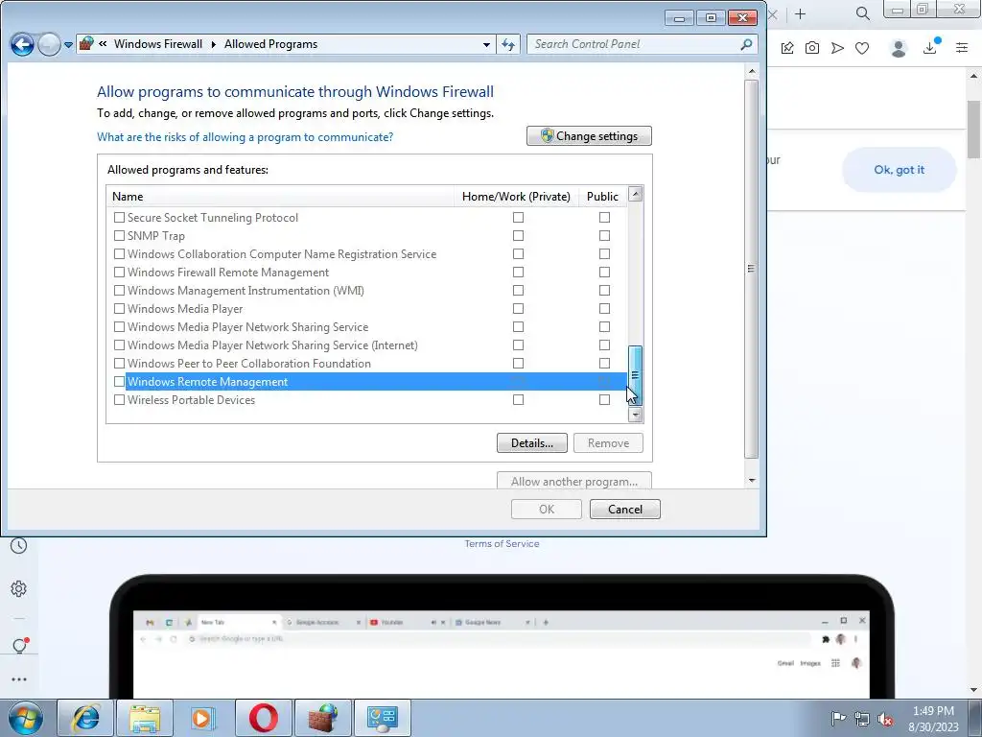The width and height of the screenshot is (982, 737).
Task: Check Windows Media Player name checkbox
Action: coord(119,308)
